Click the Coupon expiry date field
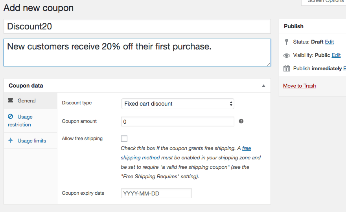 click(156, 194)
